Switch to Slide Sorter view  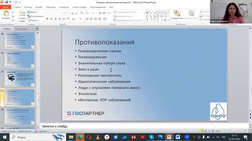pos(206,131)
